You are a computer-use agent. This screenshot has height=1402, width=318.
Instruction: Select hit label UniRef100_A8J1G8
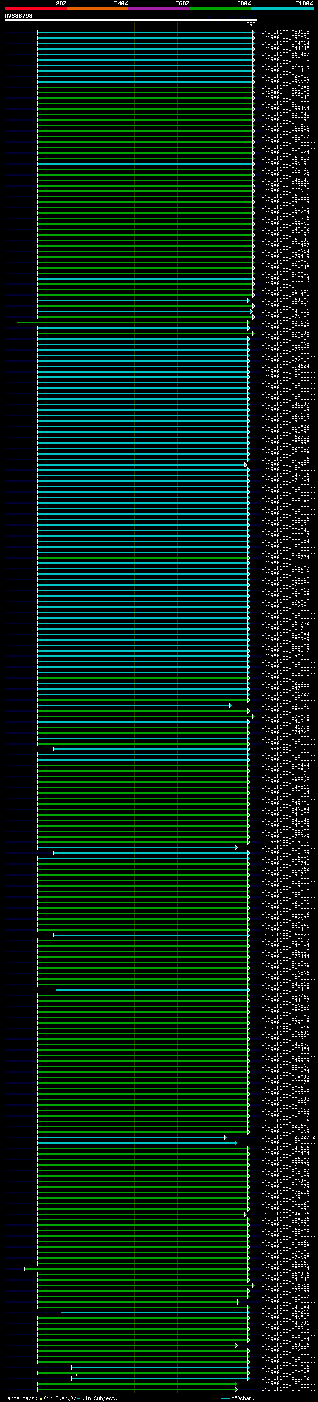point(285,32)
